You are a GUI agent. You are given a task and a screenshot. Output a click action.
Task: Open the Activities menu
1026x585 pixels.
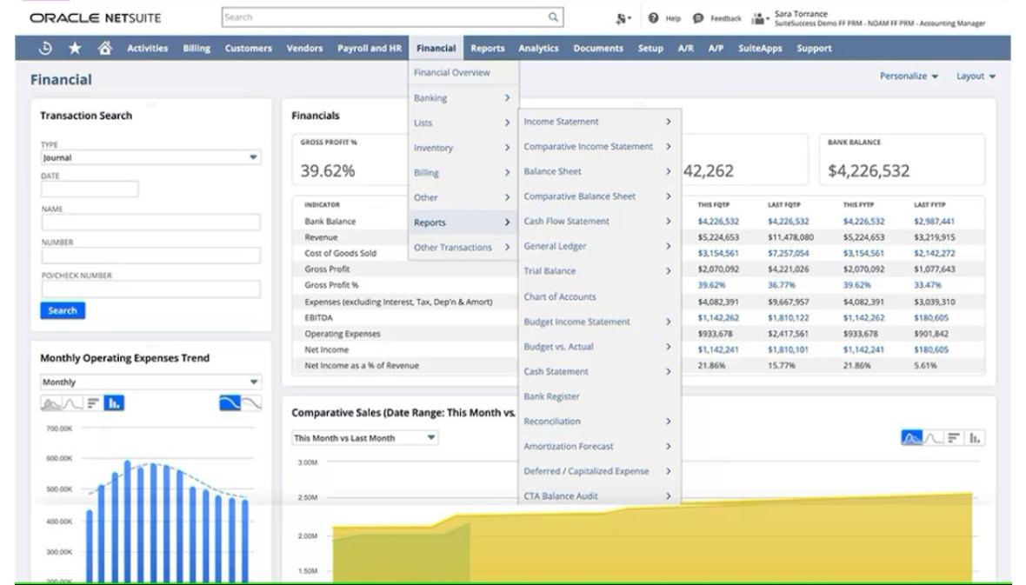147,48
